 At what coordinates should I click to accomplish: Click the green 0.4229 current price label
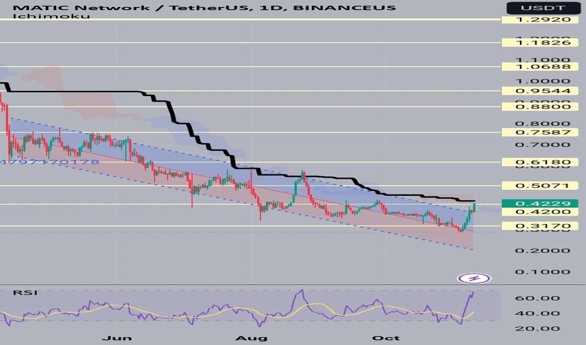pos(539,204)
